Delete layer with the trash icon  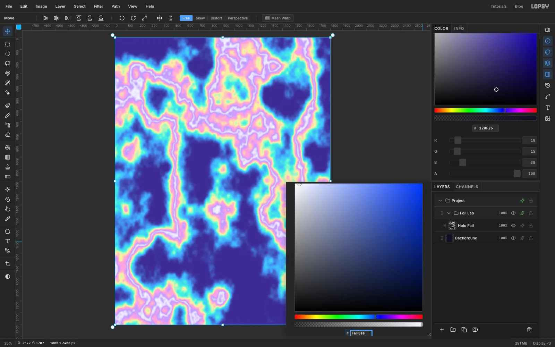(529, 330)
